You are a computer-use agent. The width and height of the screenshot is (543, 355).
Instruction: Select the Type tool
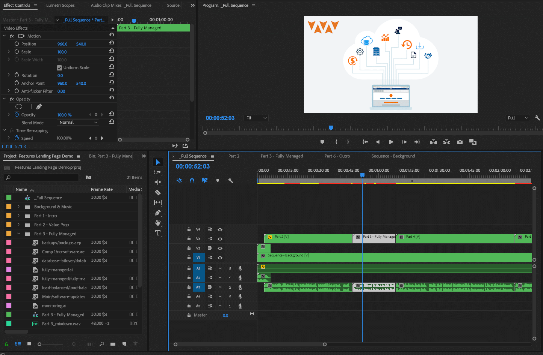coord(158,233)
